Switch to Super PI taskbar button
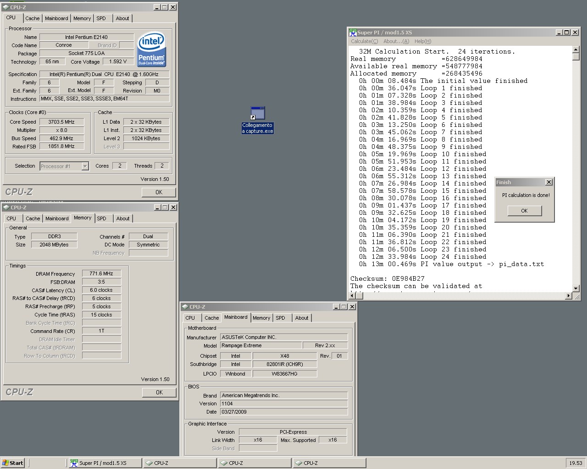 click(x=105, y=463)
